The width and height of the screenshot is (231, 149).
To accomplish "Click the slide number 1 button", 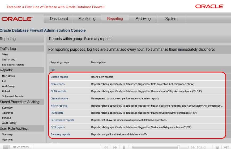I will (x=6, y=147).
